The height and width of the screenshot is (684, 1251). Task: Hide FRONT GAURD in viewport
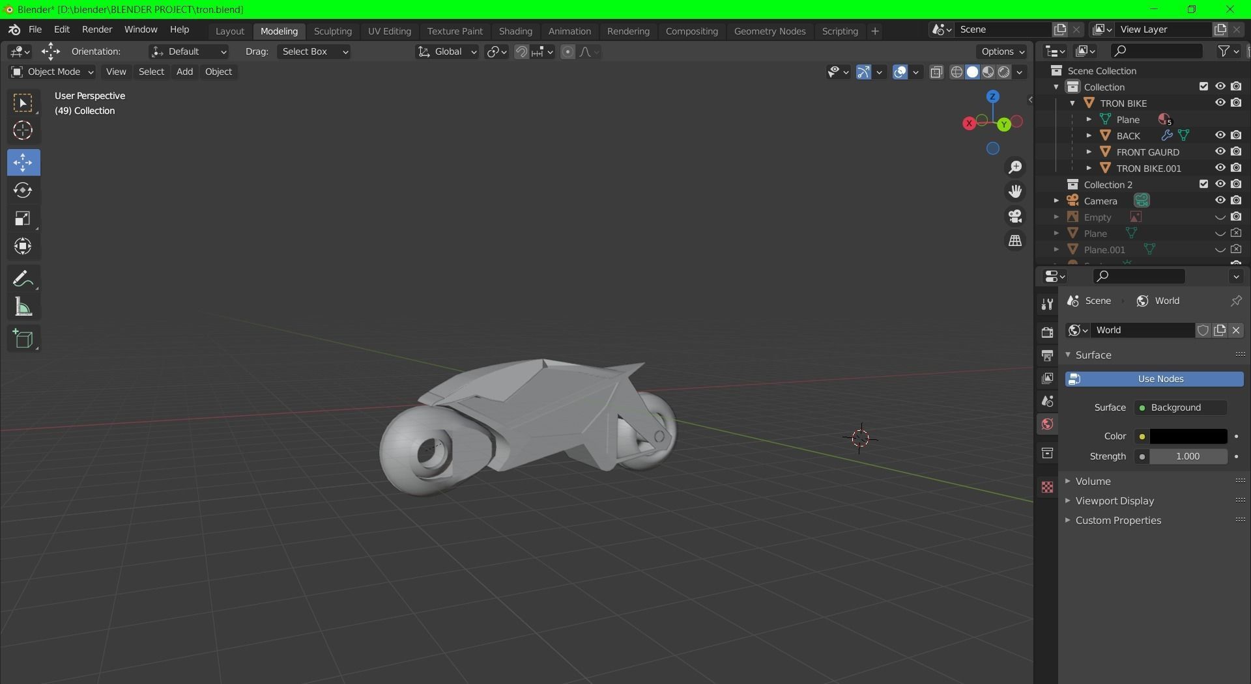[1220, 152]
